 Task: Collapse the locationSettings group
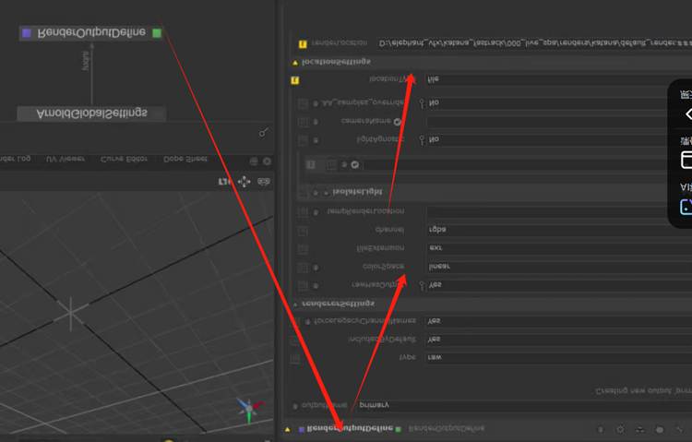tap(295, 62)
